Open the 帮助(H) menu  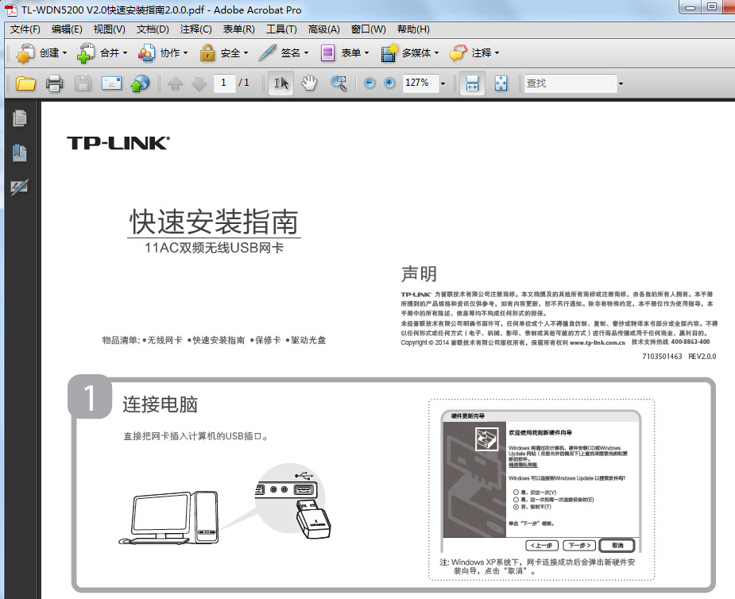click(413, 29)
